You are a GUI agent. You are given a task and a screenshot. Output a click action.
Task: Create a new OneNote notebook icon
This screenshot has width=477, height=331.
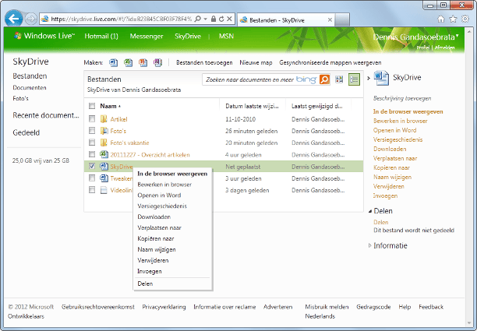(157, 62)
